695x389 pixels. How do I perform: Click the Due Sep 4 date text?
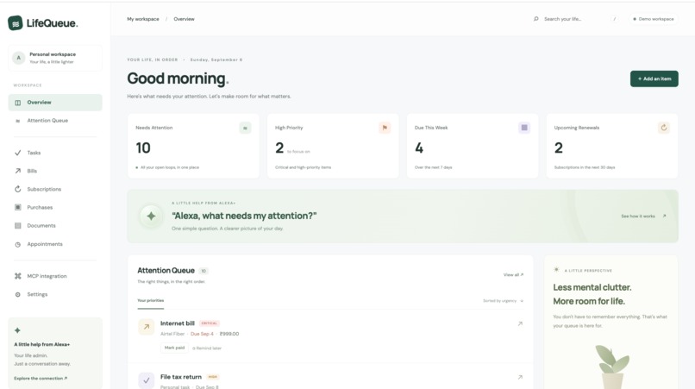pos(202,334)
